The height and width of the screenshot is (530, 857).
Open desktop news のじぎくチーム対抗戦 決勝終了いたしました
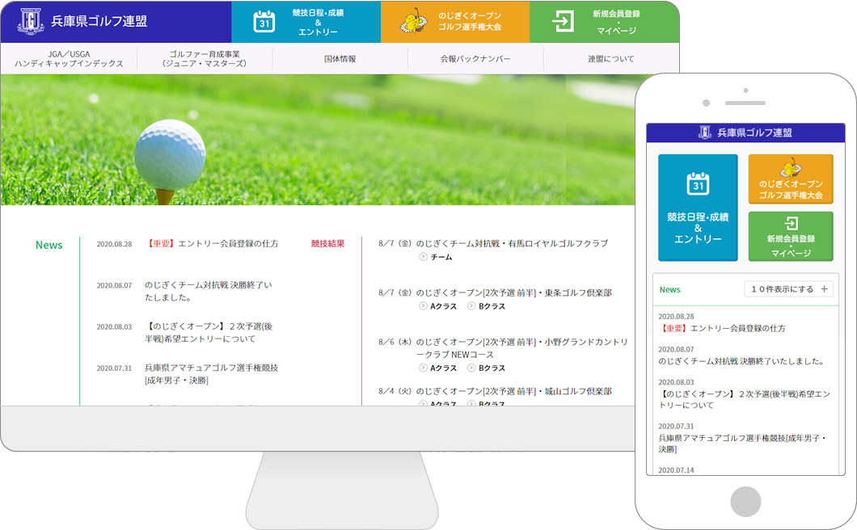(x=209, y=291)
